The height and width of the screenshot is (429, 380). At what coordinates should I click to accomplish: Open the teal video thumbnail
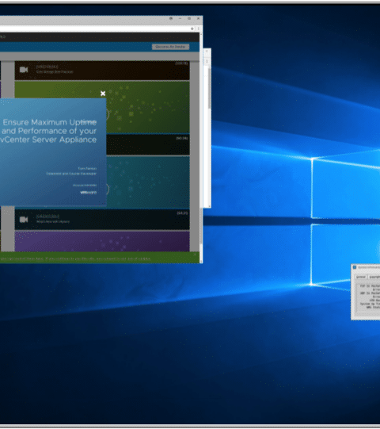tap(148, 182)
